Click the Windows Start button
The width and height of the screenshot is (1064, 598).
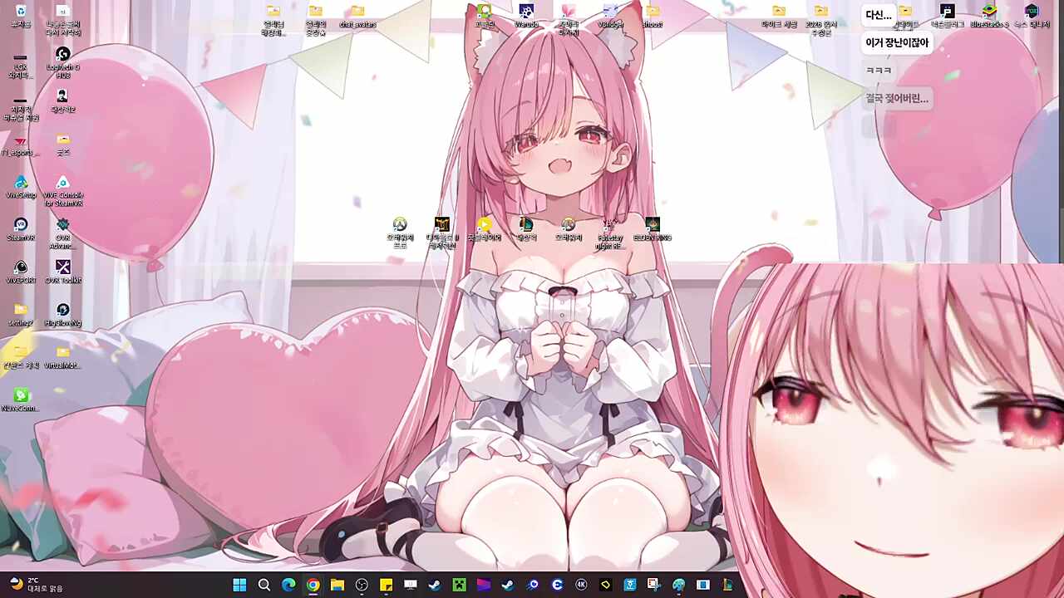(x=239, y=585)
